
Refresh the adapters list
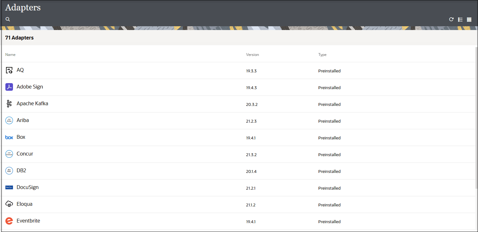pyautogui.click(x=451, y=20)
